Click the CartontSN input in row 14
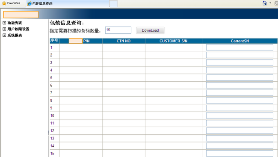Image resolution: width=278 pixels, height=157 pixels. click(240, 146)
